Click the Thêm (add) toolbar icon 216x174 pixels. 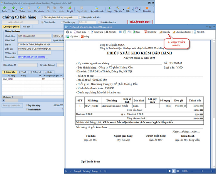point(22,8)
